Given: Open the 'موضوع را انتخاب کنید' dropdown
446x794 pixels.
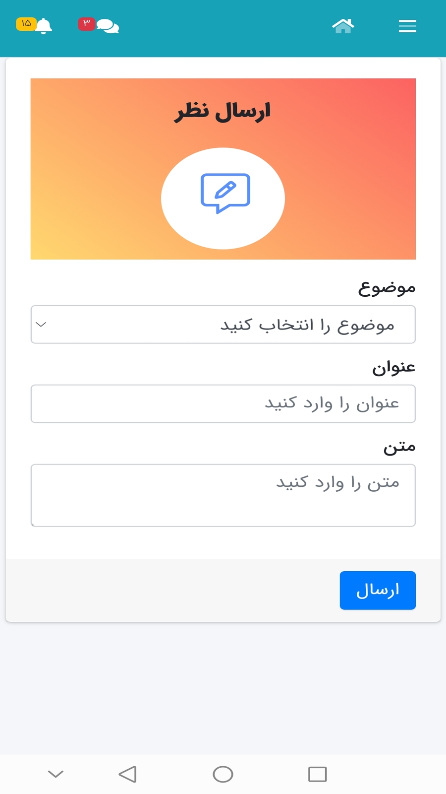Looking at the screenshot, I should (x=223, y=325).
